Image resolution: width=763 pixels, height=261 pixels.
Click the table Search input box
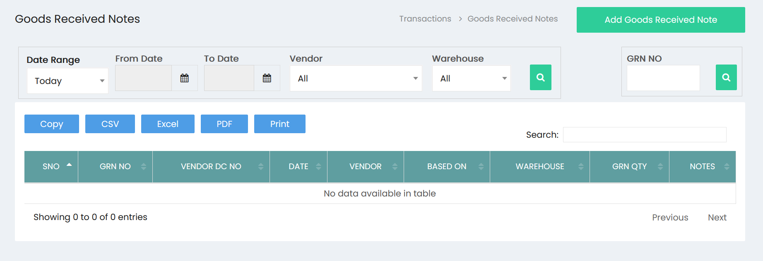[x=645, y=134]
